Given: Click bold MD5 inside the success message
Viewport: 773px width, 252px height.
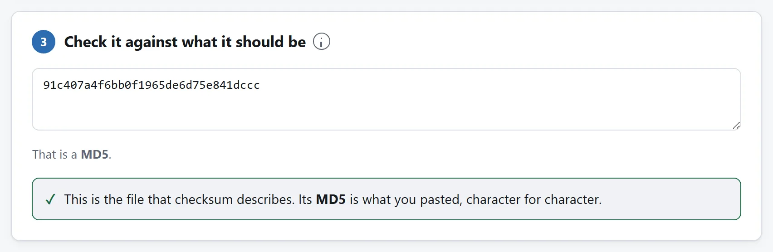Looking at the screenshot, I should [x=331, y=199].
